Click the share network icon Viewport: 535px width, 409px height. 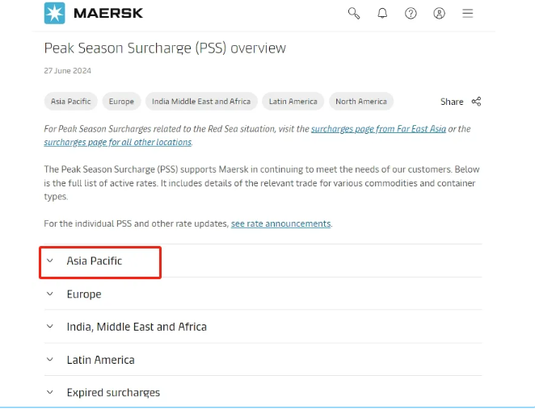coord(476,102)
